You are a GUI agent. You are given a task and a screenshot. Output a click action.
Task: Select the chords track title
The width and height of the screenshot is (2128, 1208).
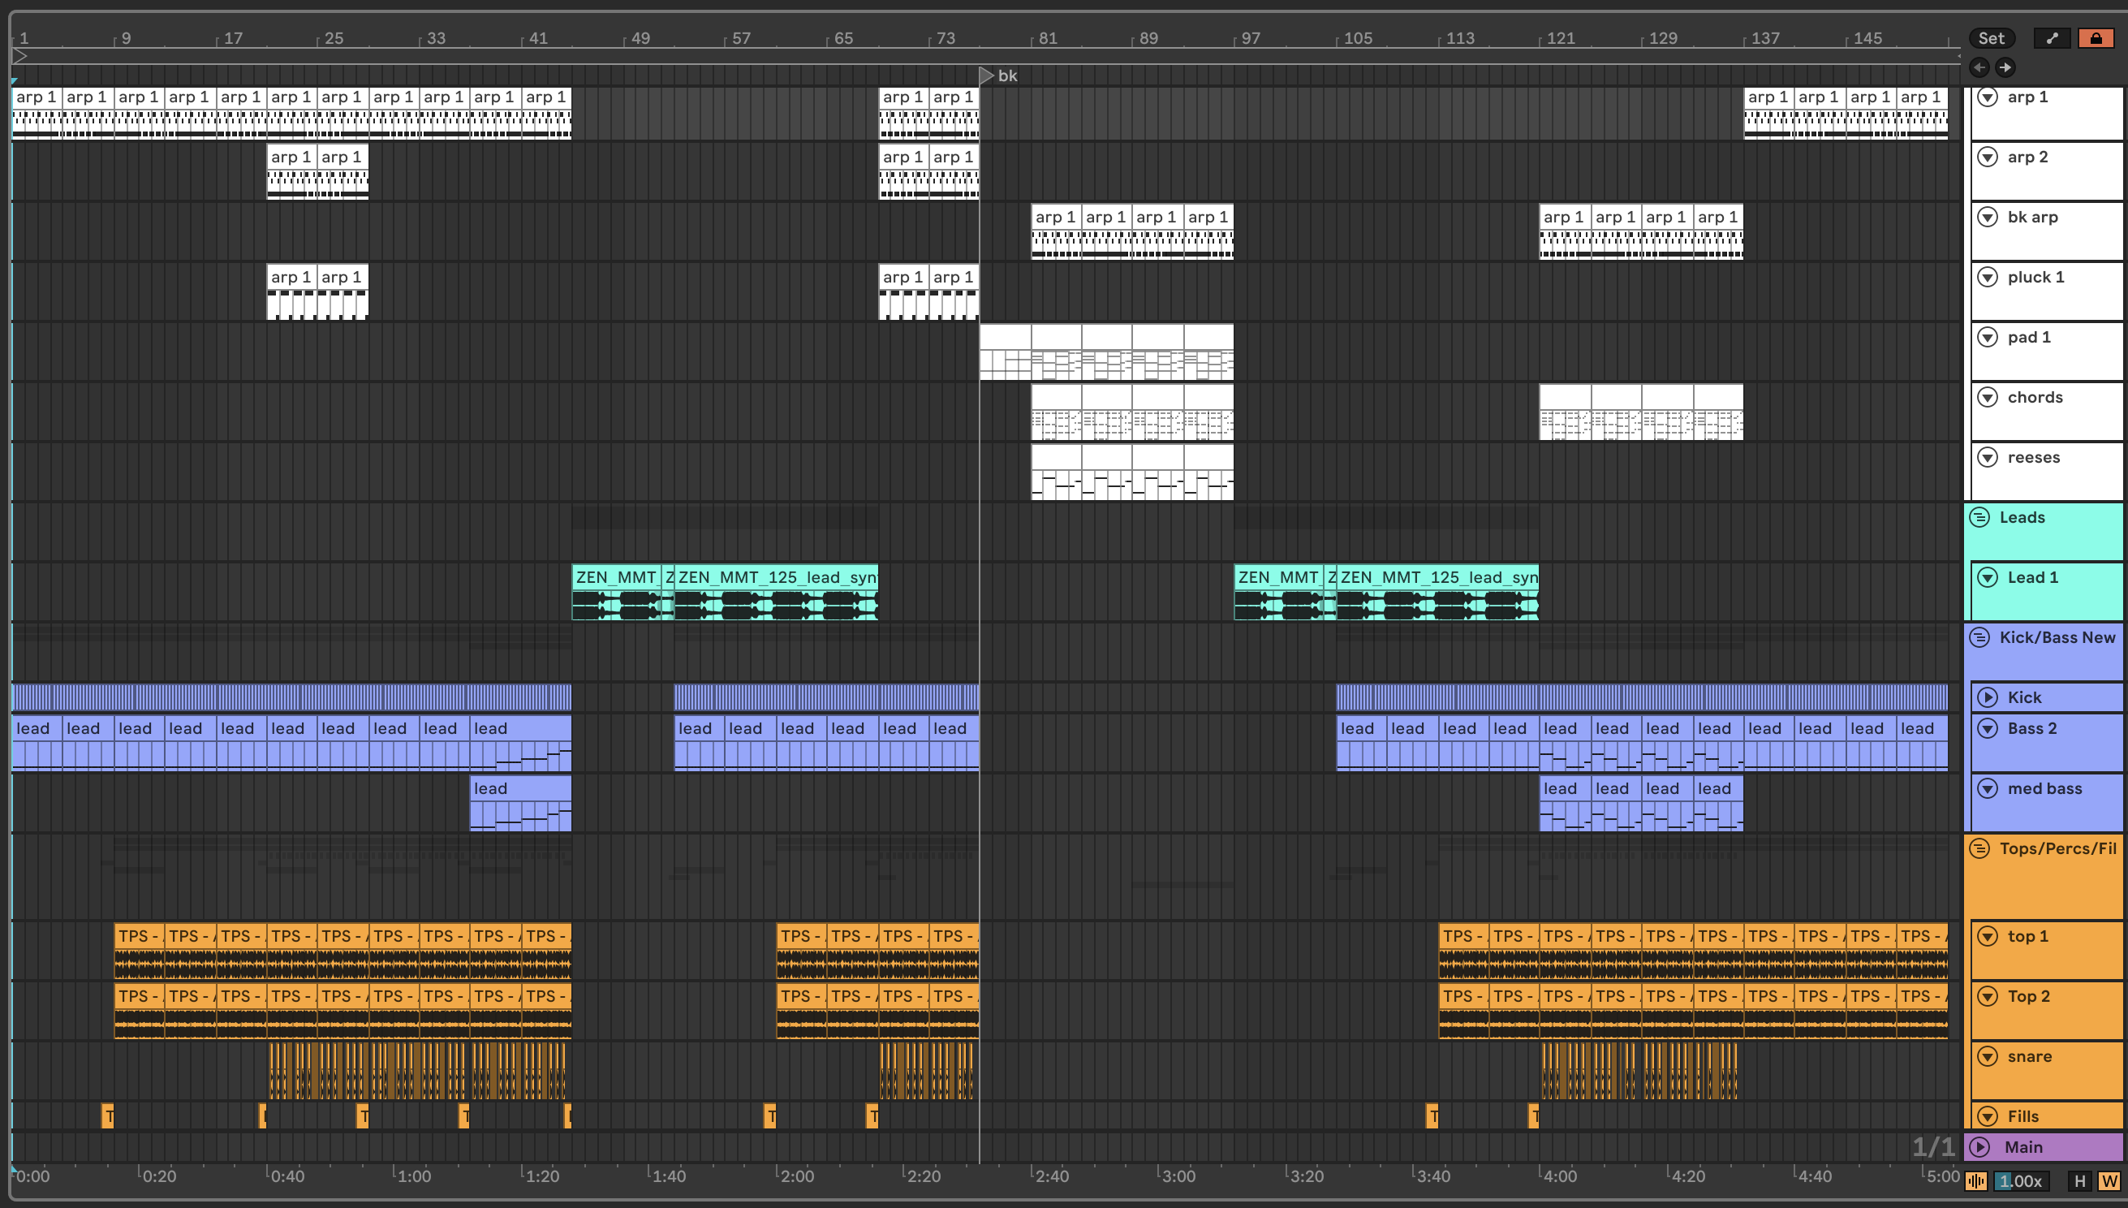click(2035, 398)
